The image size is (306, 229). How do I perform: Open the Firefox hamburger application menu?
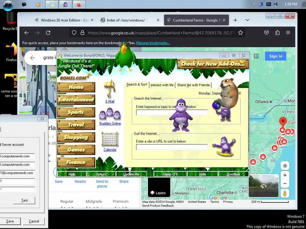pyautogui.click(x=288, y=33)
